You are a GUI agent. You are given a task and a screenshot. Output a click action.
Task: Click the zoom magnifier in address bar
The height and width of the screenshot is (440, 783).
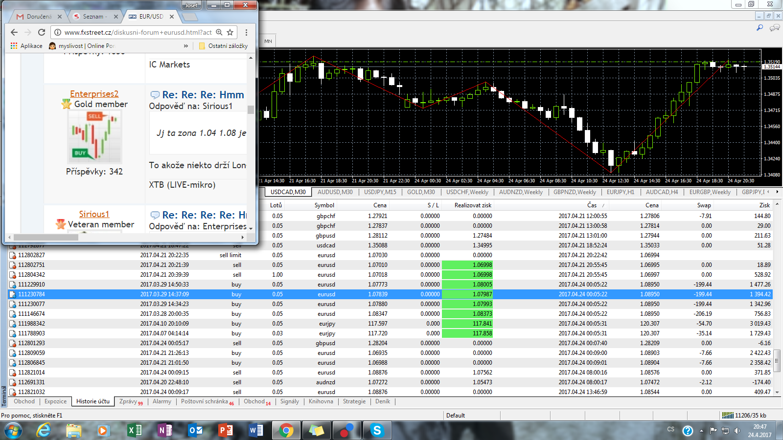(x=219, y=32)
